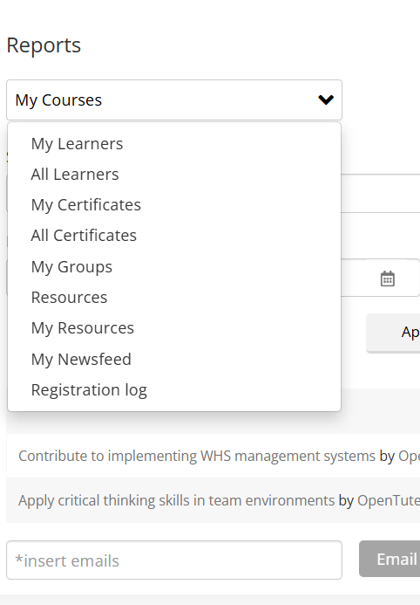Choose Resources in the dropdown list
Image resolution: width=420 pixels, height=605 pixels.
[70, 298]
